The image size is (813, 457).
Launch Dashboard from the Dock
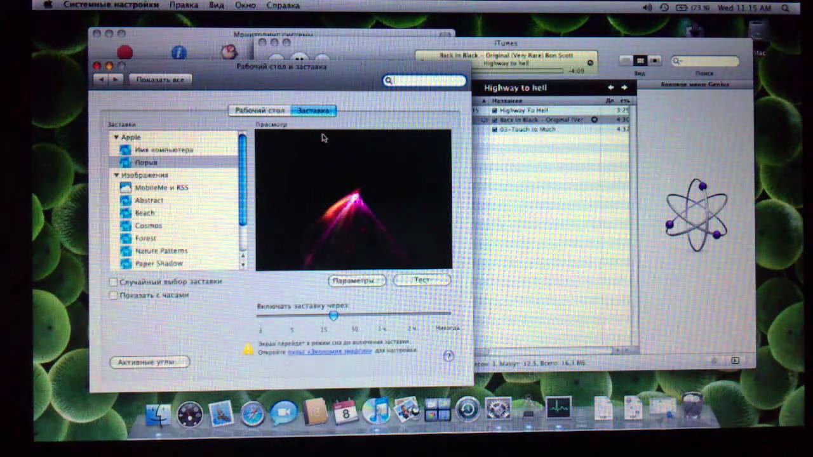[x=190, y=414]
